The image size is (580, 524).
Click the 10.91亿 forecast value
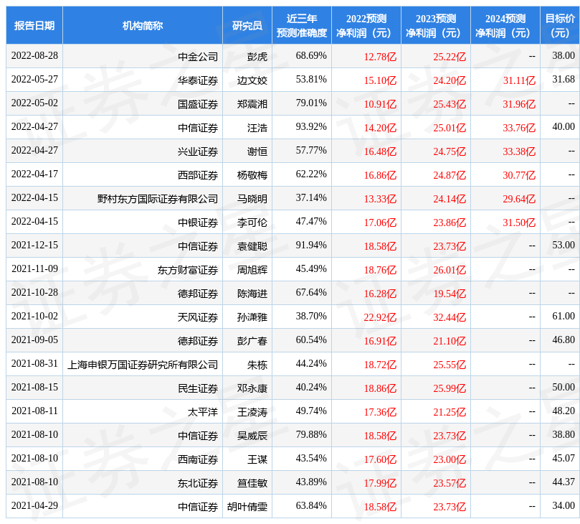point(380,104)
